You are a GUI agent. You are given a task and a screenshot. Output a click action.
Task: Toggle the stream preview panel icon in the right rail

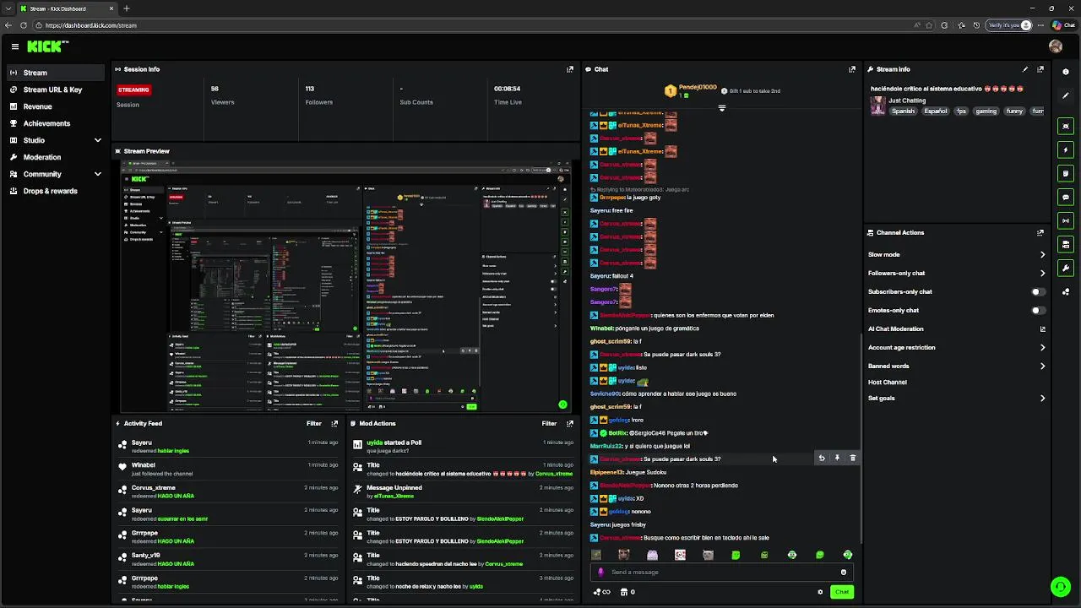[x=1066, y=126]
